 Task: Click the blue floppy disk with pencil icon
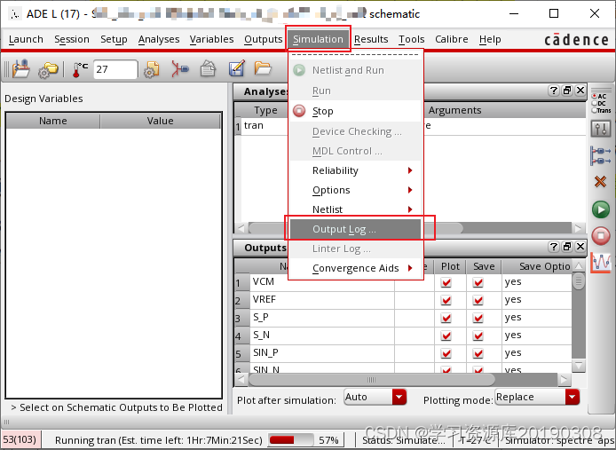[x=236, y=69]
